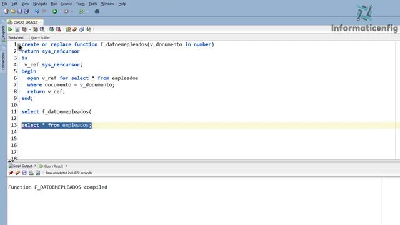
Task: Click the New file icon in main toolbar
Action: (6, 11)
